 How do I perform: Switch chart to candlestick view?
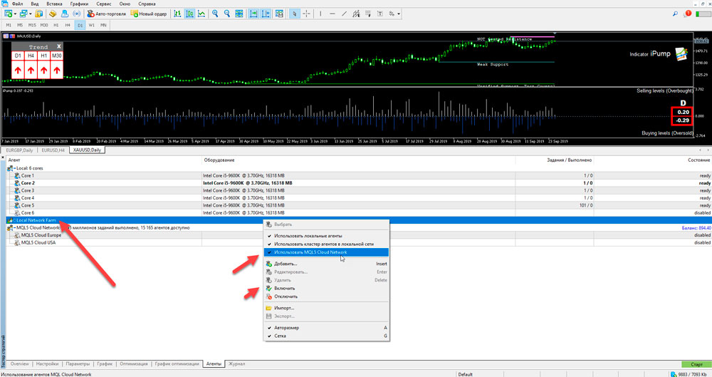[x=189, y=14]
